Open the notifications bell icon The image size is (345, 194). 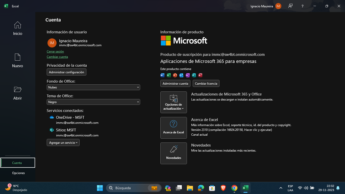coord(338,188)
